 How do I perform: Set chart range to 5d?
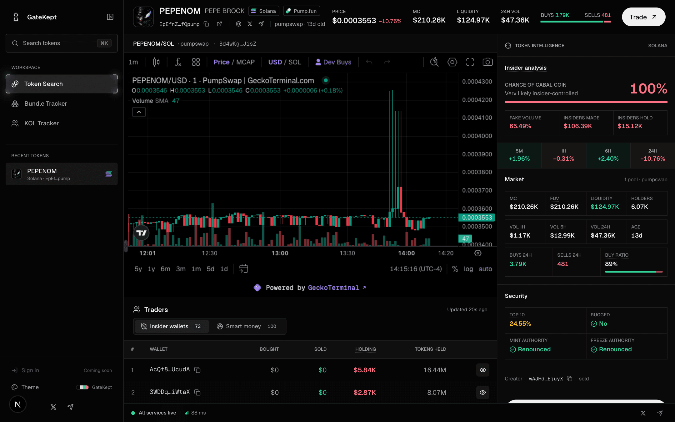tap(210, 269)
